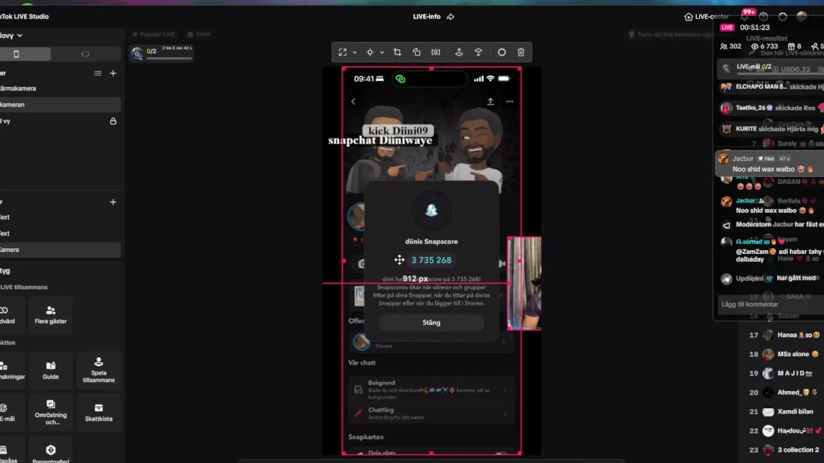
Task: Toggle the lock icon on the vy row
Action: point(113,121)
